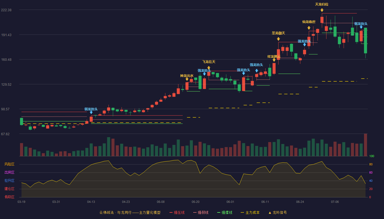Click the 222.38 price axis label
The image size is (384, 219).
pyautogui.click(x=6, y=10)
